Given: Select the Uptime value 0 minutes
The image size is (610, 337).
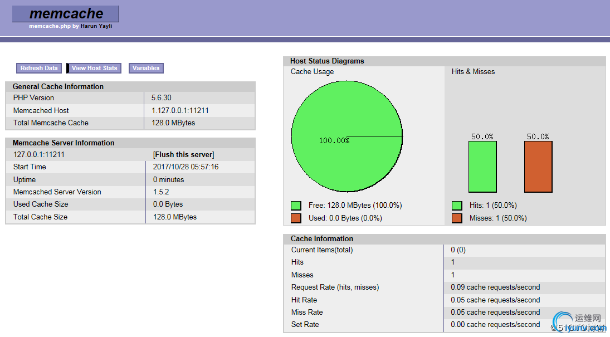Looking at the screenshot, I should tap(168, 180).
